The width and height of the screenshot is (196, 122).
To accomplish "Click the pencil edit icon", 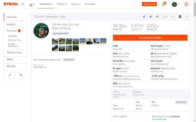I will coord(9,75).
